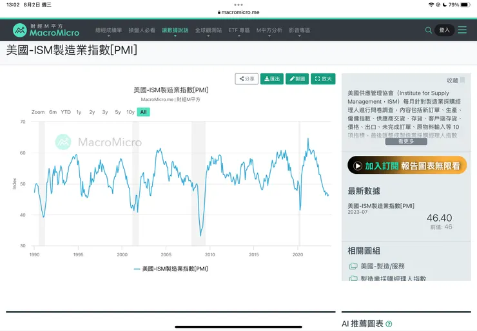Click the 分享 share button
Image resolution: width=477 pixels, height=331 pixels.
point(247,79)
